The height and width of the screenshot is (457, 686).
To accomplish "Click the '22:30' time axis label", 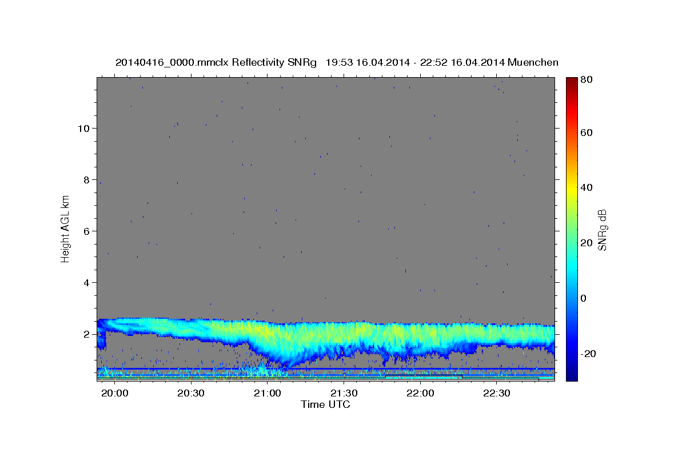I will click(497, 393).
